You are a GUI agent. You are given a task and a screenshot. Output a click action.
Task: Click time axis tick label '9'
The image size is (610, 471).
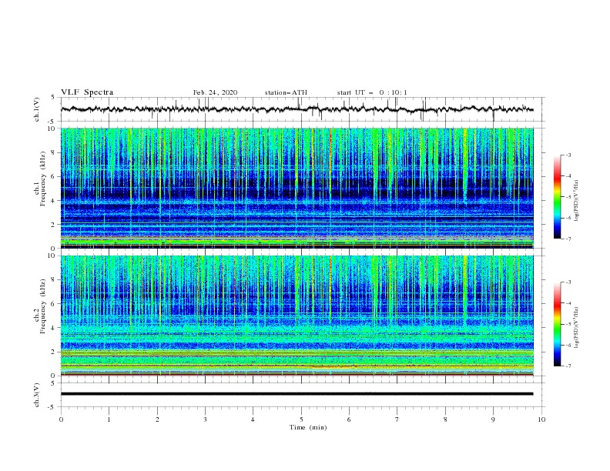(493, 419)
